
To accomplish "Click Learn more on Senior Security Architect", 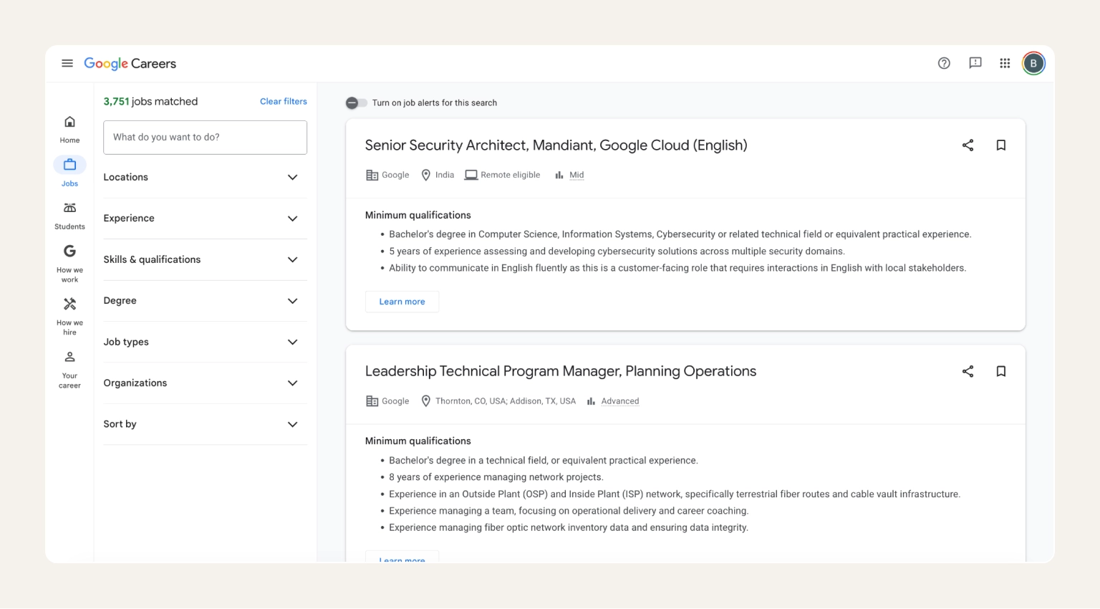I will (402, 302).
